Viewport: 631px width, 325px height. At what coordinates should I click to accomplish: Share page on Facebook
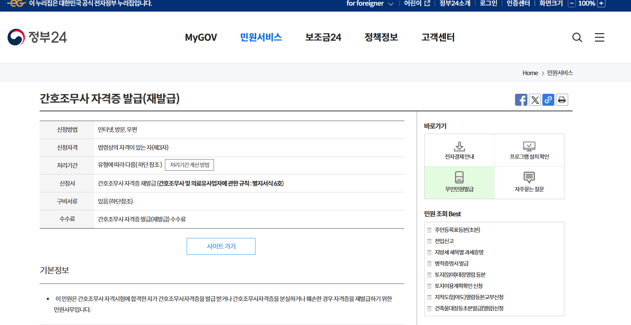click(x=521, y=100)
